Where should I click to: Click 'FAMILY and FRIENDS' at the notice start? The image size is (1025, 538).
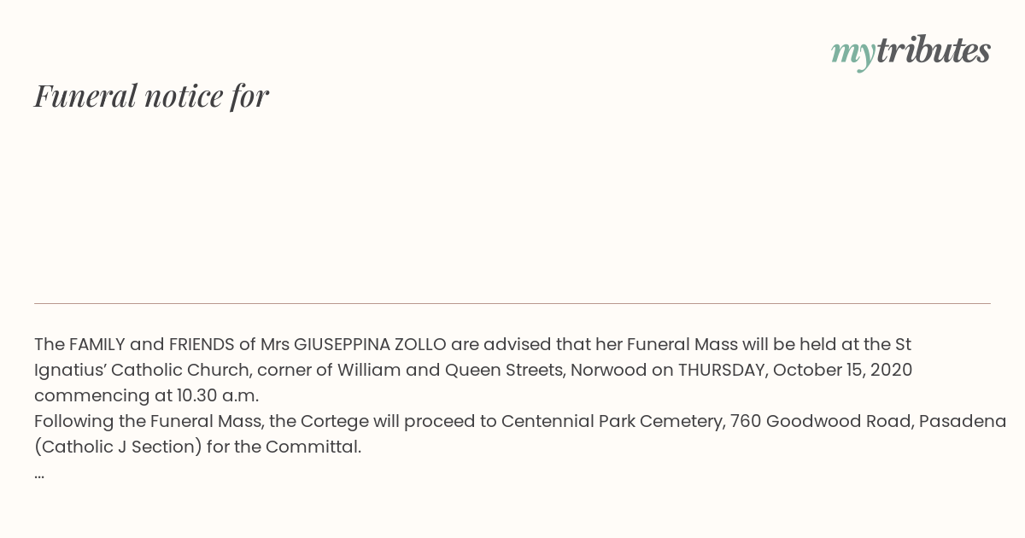coord(151,344)
